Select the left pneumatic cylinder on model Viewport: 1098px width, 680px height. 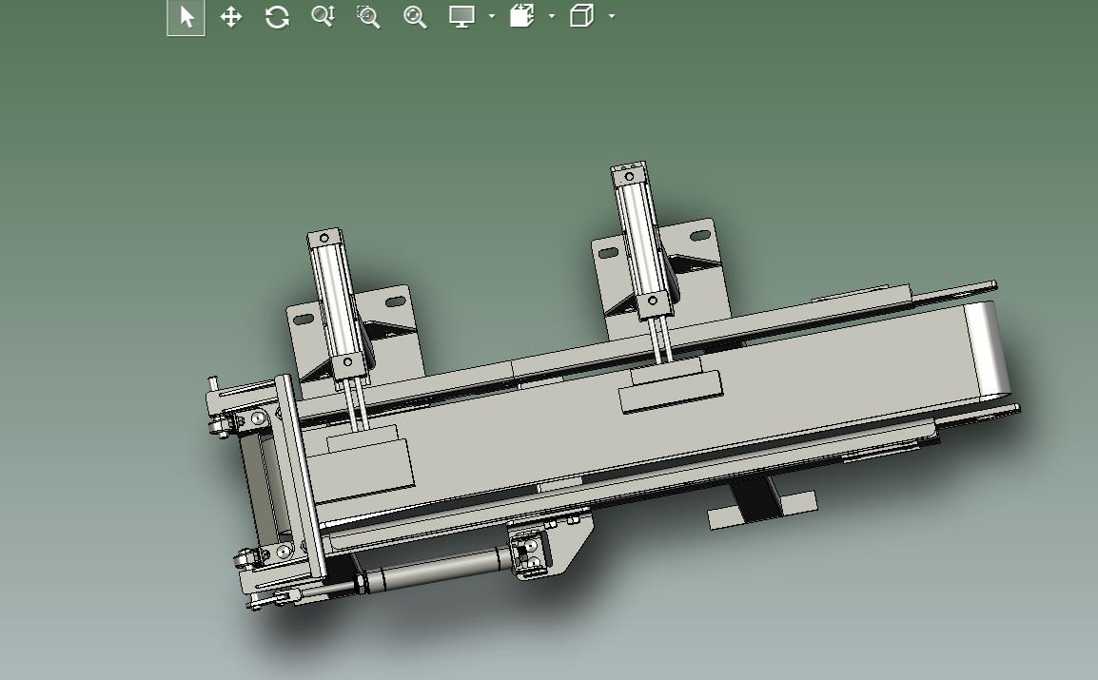click(339, 304)
